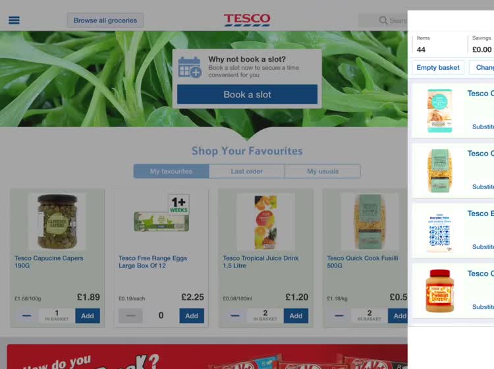Image resolution: width=494 pixels, height=369 pixels.
Task: Open the Tesco Capucine Capers product image
Action: click(57, 221)
